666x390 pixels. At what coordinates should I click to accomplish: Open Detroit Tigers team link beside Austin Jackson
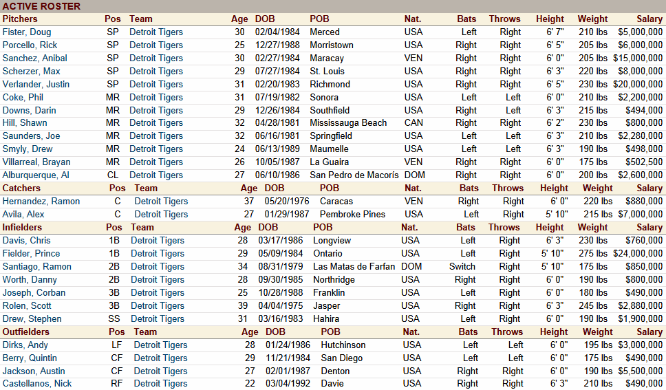[x=160, y=371]
